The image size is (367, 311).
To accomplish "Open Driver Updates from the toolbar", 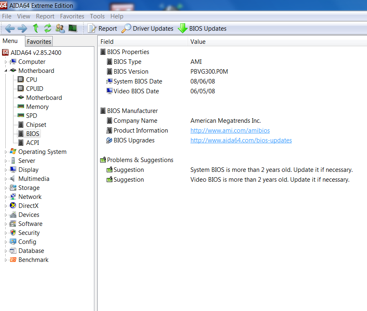I will click(148, 28).
